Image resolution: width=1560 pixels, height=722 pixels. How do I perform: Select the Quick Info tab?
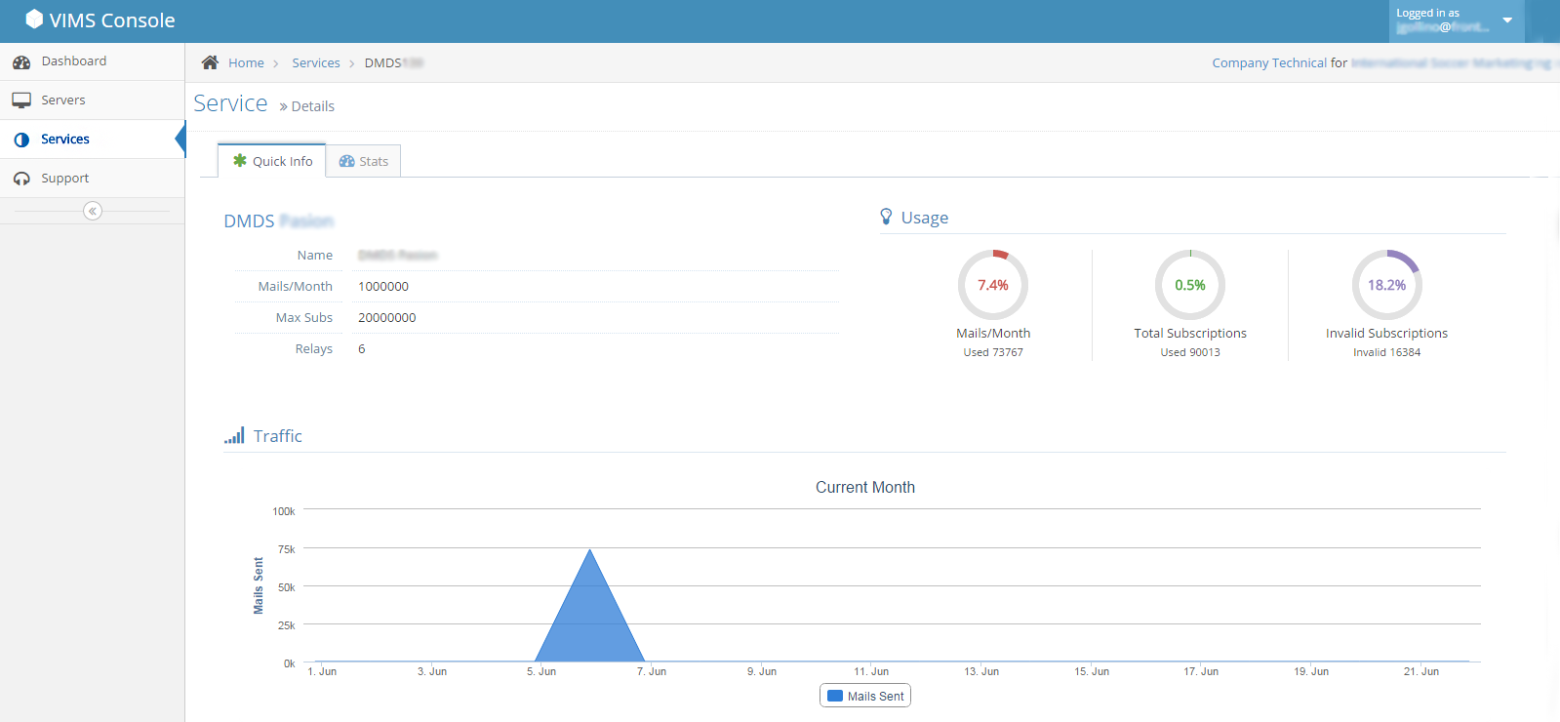click(272, 161)
